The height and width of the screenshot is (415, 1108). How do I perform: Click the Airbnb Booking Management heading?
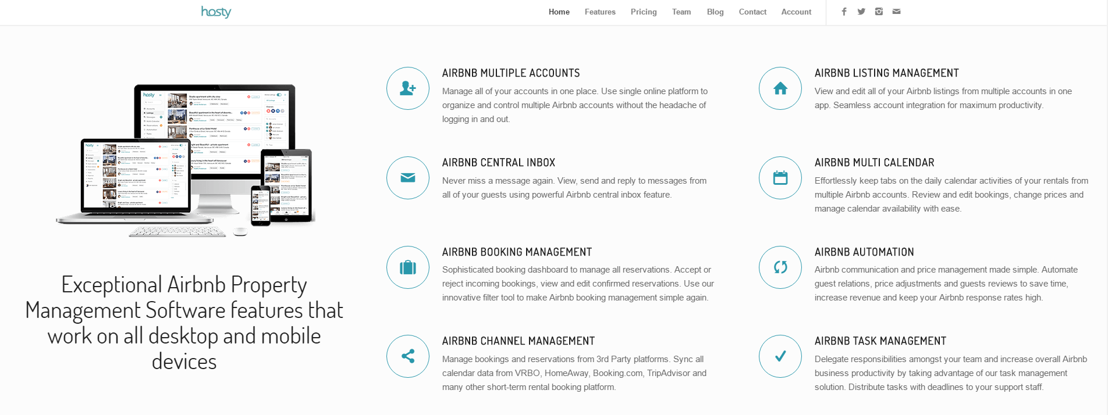click(517, 252)
